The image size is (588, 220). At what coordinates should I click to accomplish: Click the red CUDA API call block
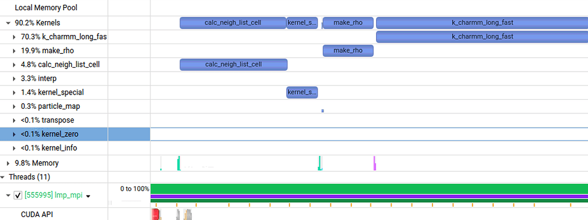click(155, 214)
